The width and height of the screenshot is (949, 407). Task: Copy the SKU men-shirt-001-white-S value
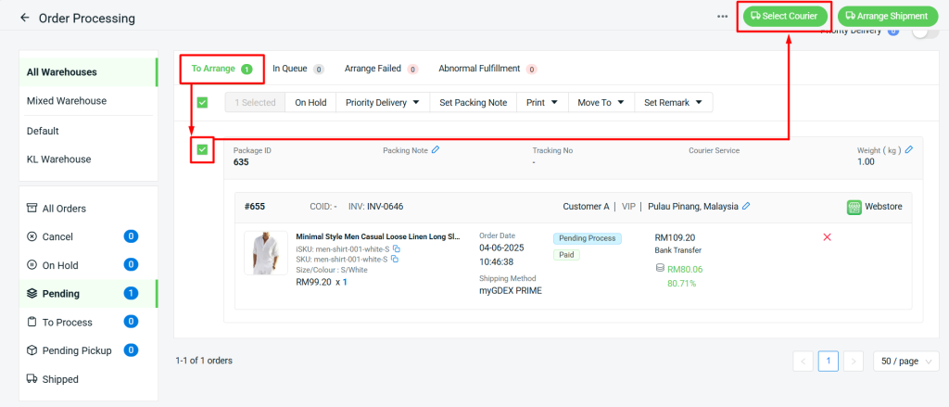(x=395, y=260)
